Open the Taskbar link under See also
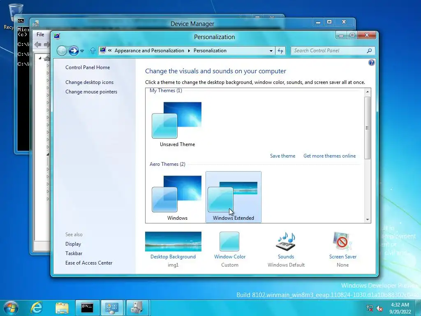This screenshot has height=316, width=421. coord(74,253)
